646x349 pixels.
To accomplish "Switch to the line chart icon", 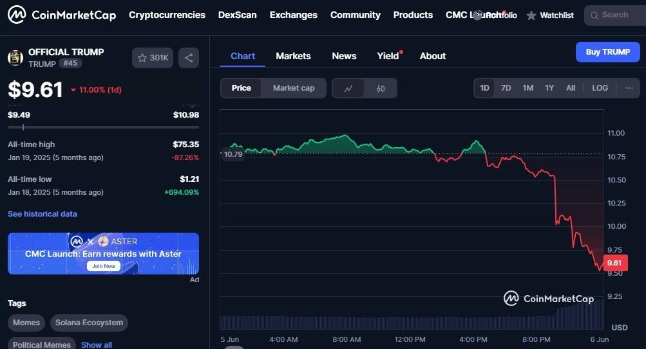I will coord(348,88).
